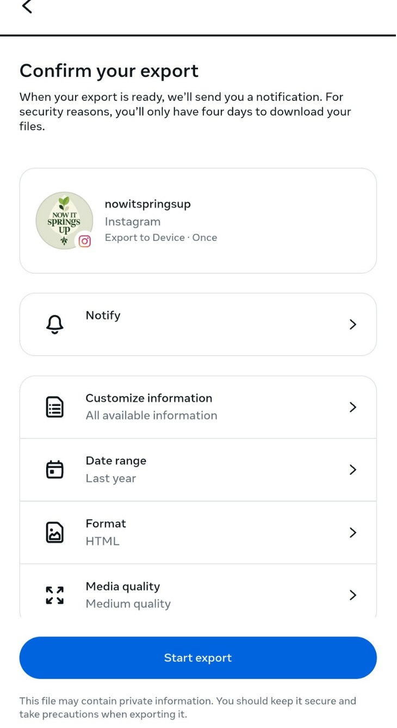
Task: Click the Customize information list icon
Action: (x=54, y=407)
